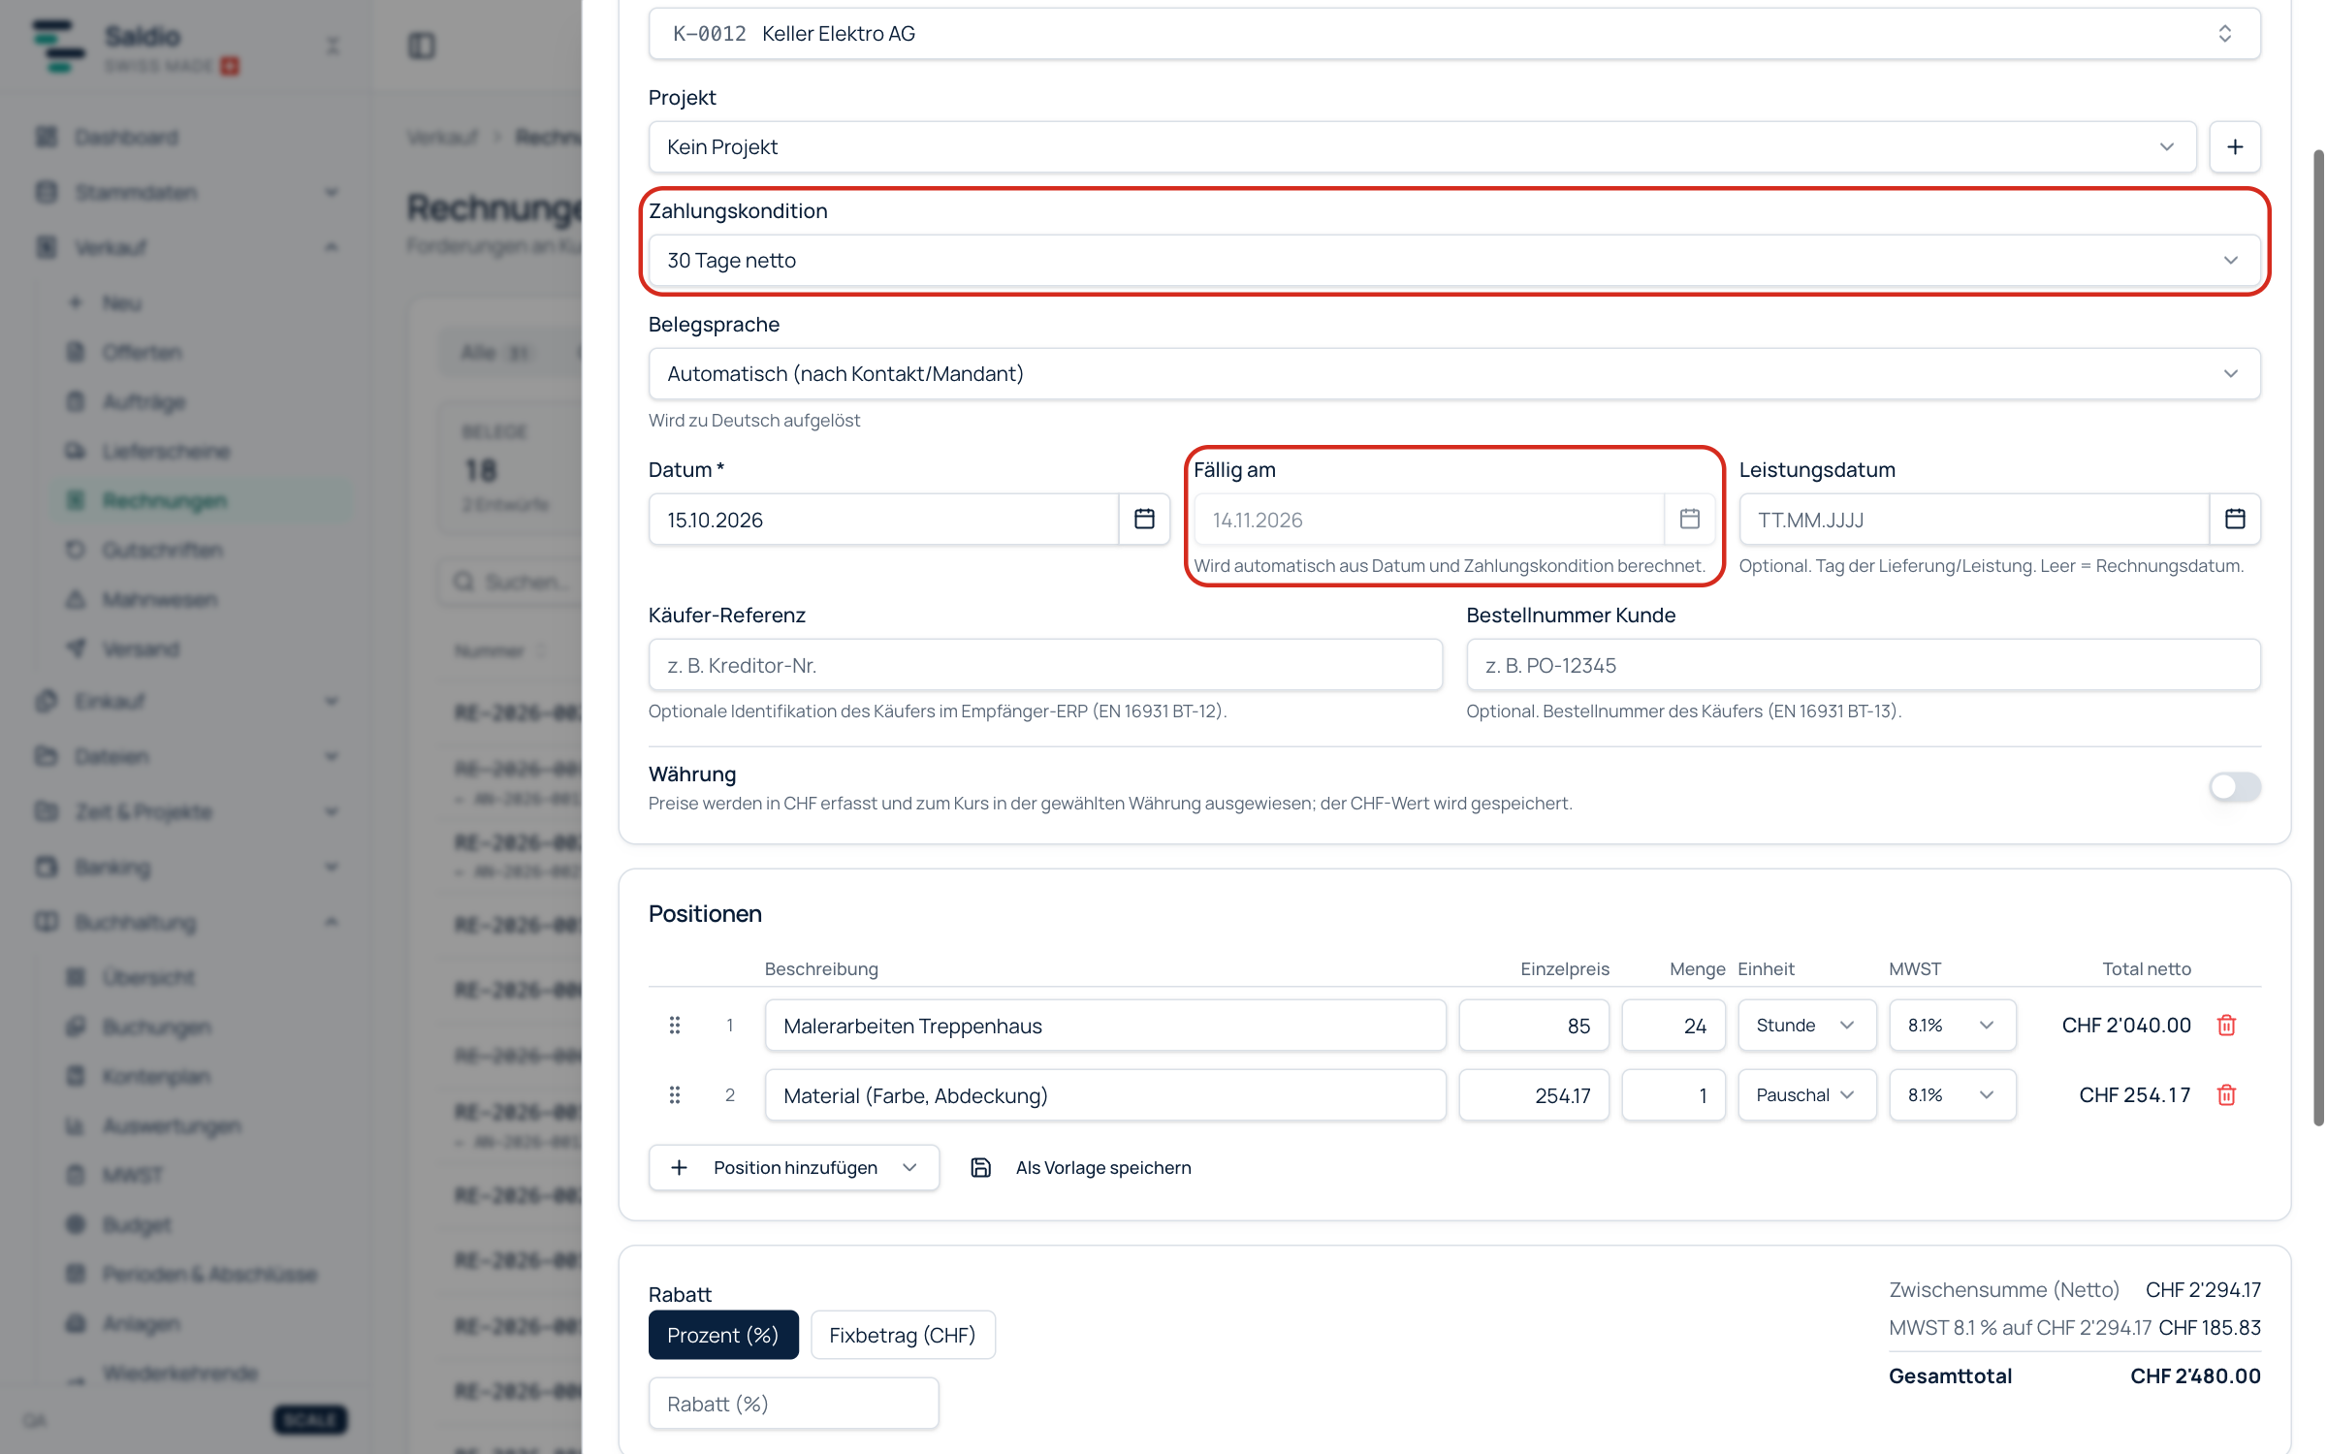
Task: Open the Leistungsdatum calendar picker icon
Action: coord(2235,520)
